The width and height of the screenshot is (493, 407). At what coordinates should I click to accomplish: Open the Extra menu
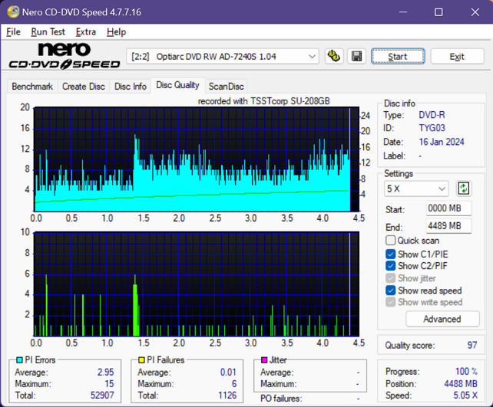click(86, 32)
